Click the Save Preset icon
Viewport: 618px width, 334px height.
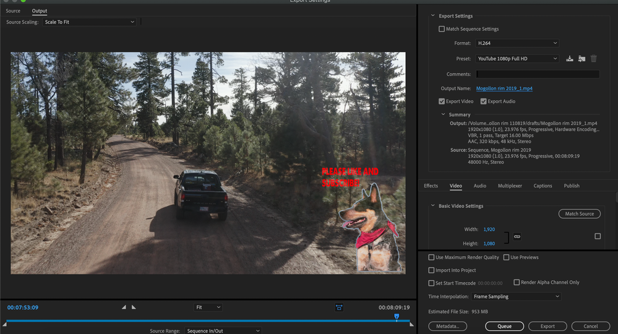[570, 59]
